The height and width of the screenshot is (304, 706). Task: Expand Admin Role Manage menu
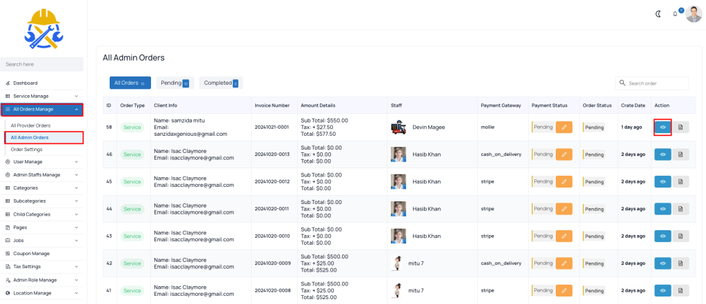(41, 280)
